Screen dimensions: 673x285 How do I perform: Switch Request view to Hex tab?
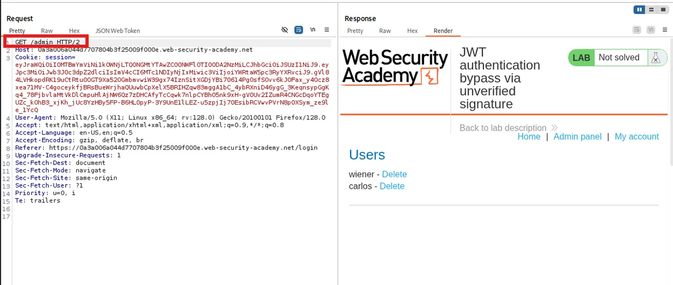coord(75,31)
